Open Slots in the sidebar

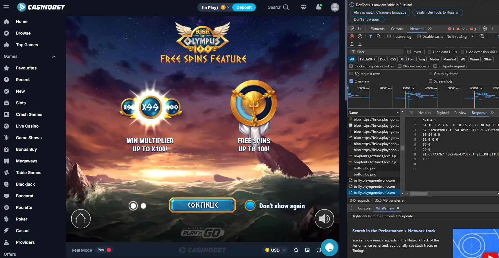(x=21, y=103)
